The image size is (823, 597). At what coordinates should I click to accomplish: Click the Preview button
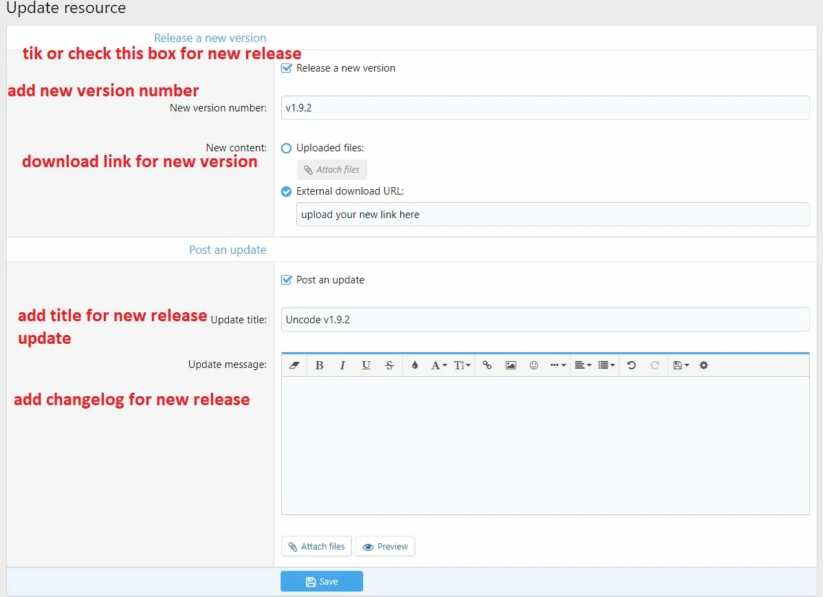(x=385, y=546)
